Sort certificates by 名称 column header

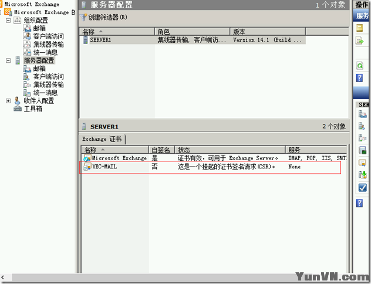[x=115, y=150]
